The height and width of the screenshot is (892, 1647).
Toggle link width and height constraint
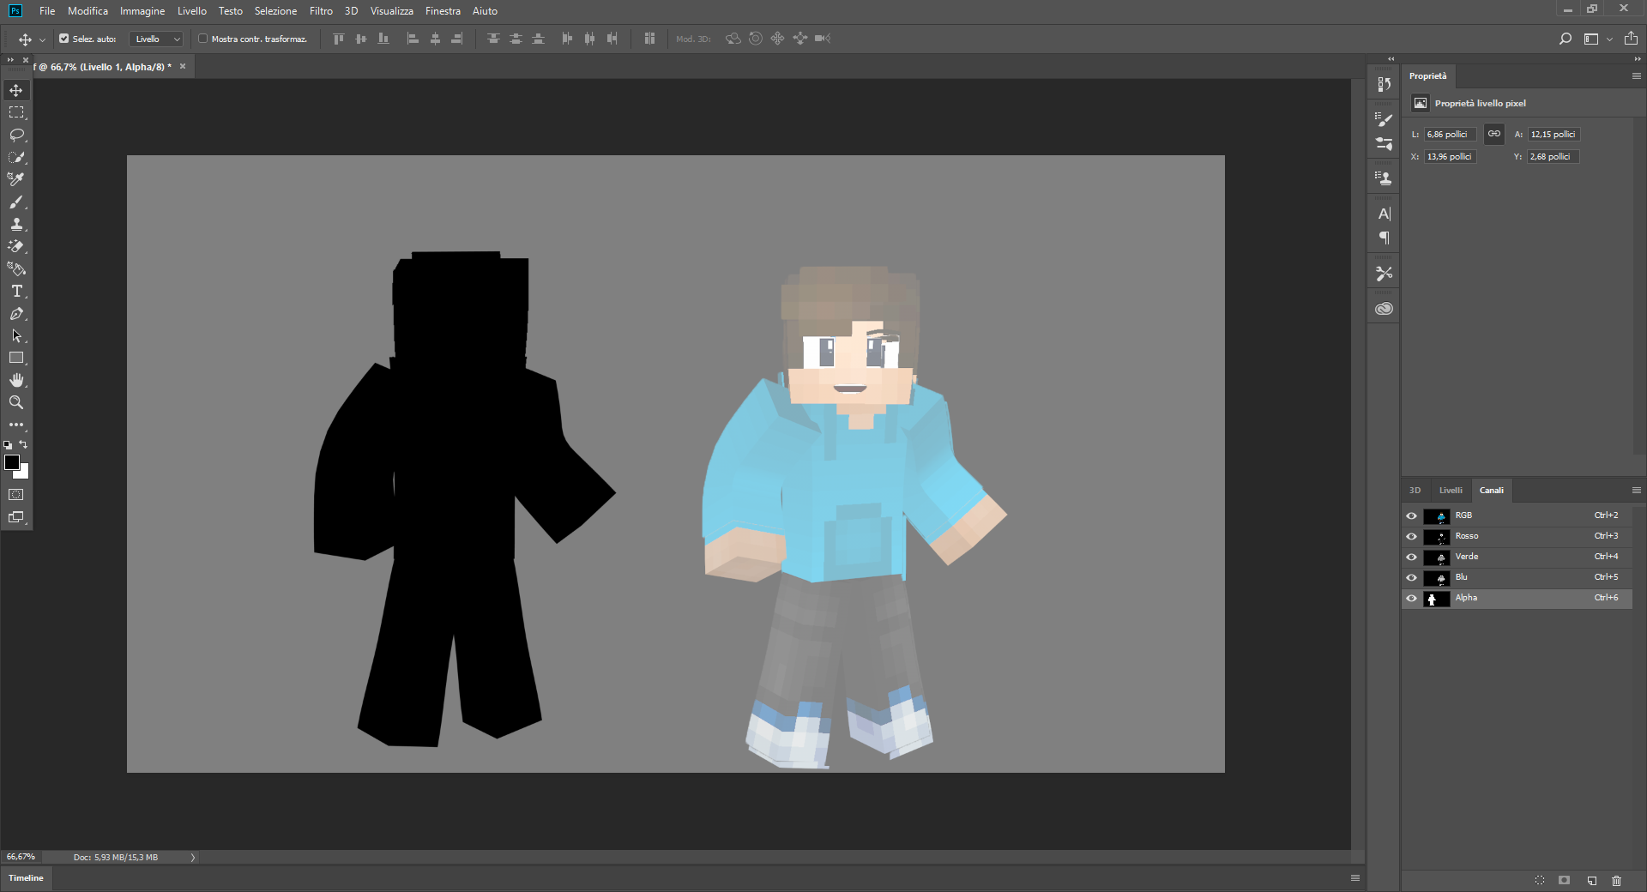click(1494, 134)
